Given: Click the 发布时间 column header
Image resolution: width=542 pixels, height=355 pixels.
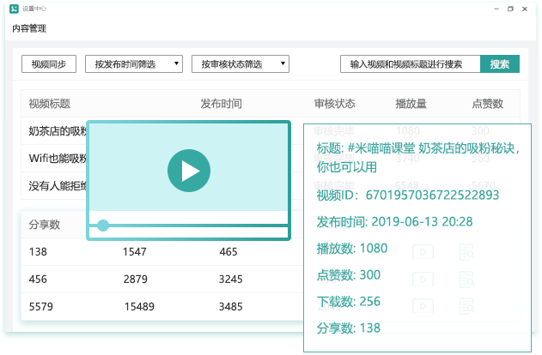Looking at the screenshot, I should [x=221, y=104].
